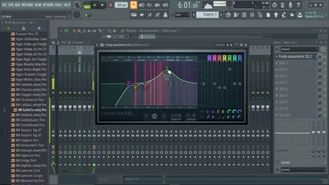Open the Line snap dropdown
329x185 pixels.
pyautogui.click(x=182, y=15)
